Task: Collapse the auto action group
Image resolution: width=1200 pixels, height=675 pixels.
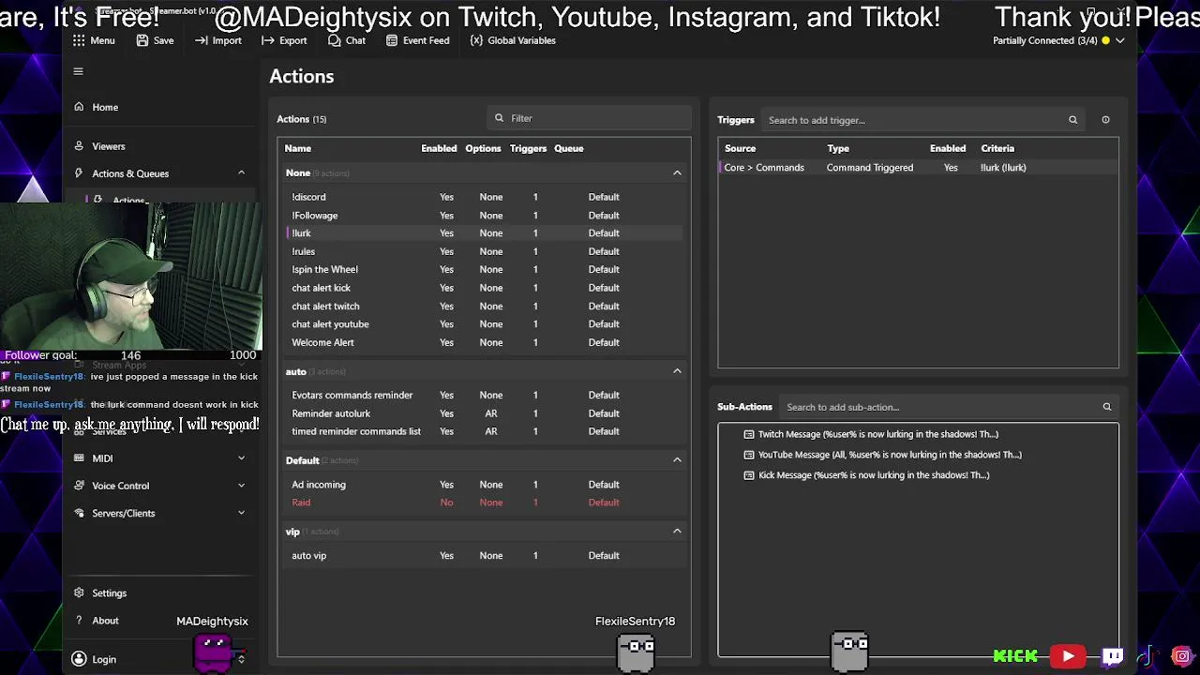Action: (677, 371)
